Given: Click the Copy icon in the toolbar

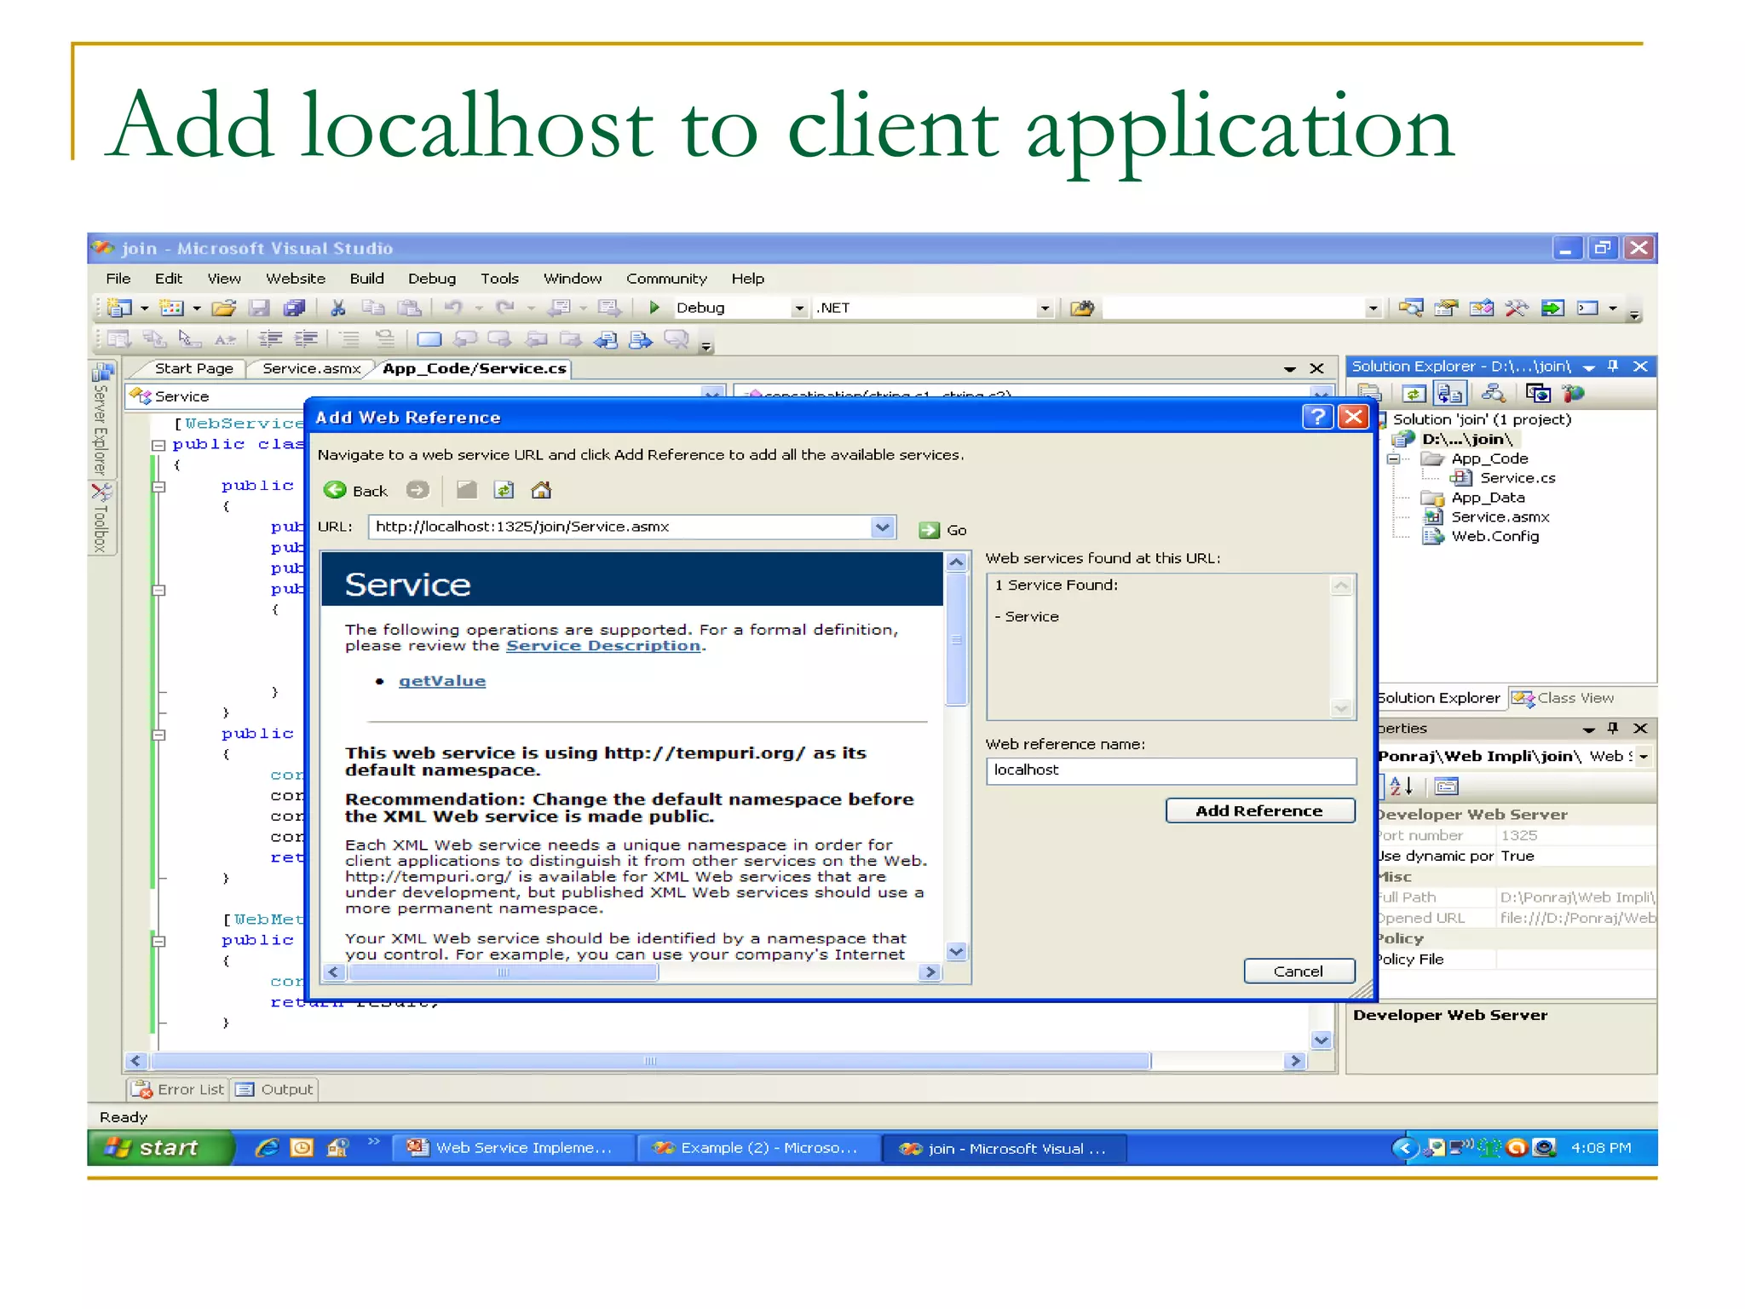Looking at the screenshot, I should (x=373, y=308).
